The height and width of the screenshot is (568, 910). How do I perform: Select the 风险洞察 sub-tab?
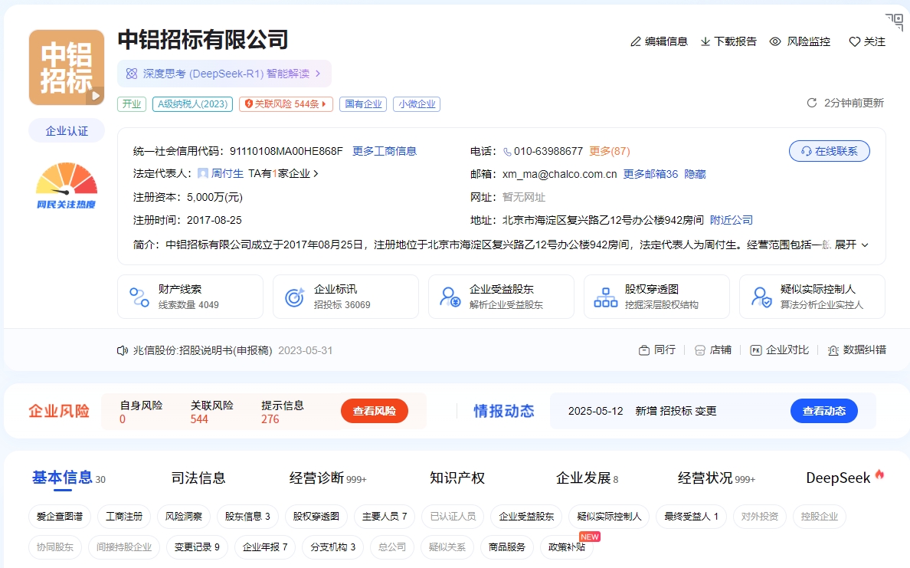point(184,517)
